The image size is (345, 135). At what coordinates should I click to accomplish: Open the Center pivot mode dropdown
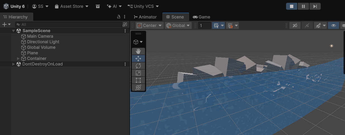(149, 26)
